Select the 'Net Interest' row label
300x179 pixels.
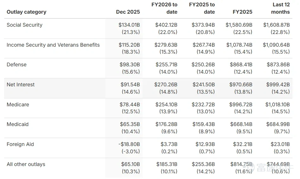[x=21, y=84]
